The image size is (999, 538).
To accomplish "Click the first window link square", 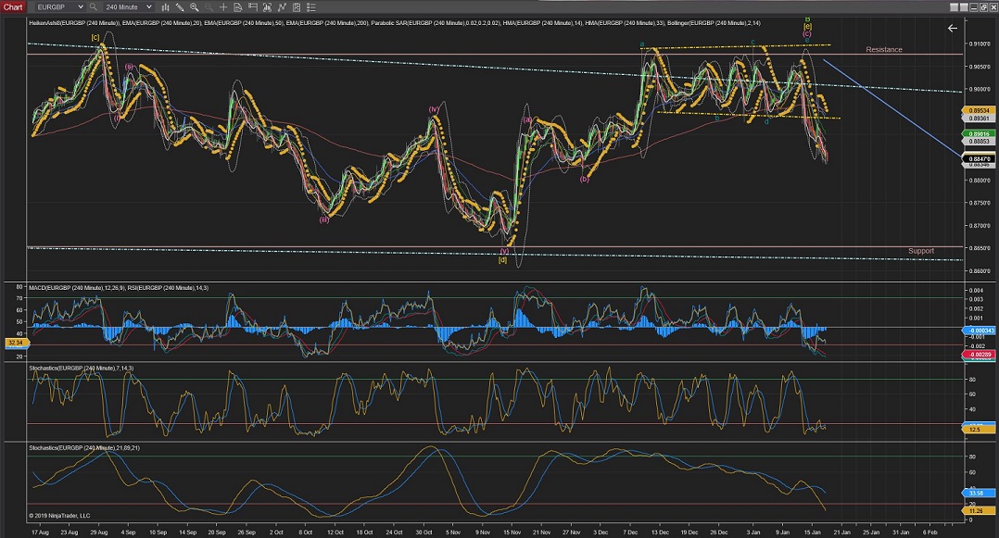I will coord(954,7).
